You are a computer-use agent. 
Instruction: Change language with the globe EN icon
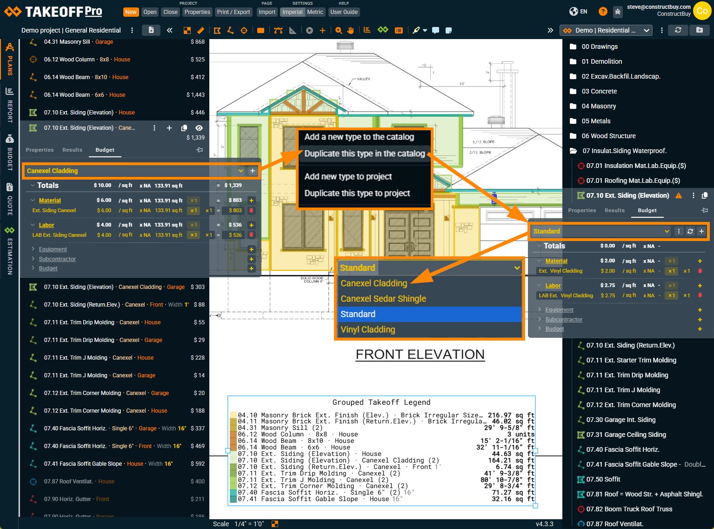tap(578, 12)
